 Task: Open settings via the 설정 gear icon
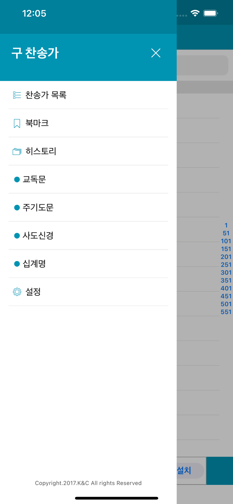(x=17, y=292)
